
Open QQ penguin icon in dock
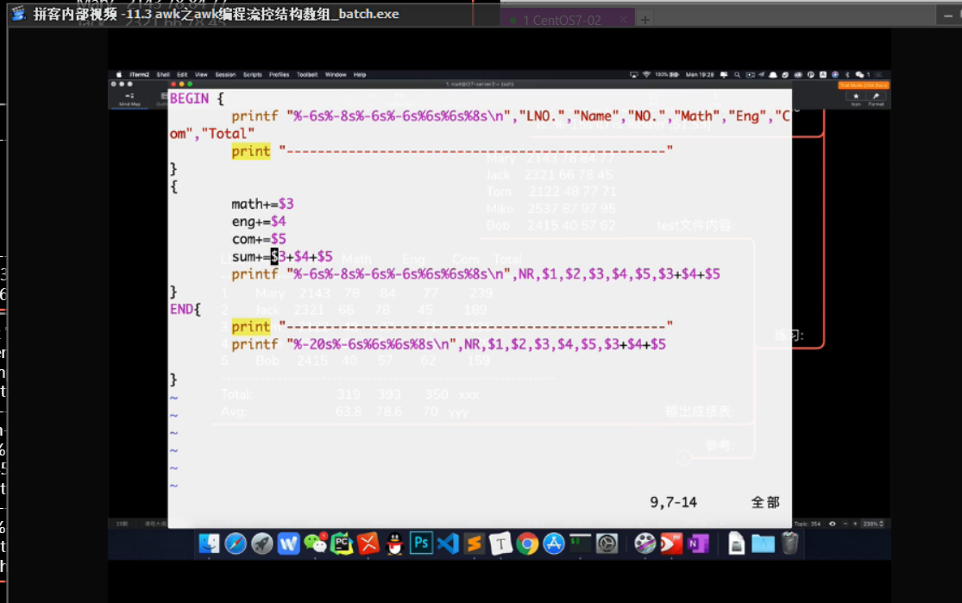pyautogui.click(x=394, y=543)
